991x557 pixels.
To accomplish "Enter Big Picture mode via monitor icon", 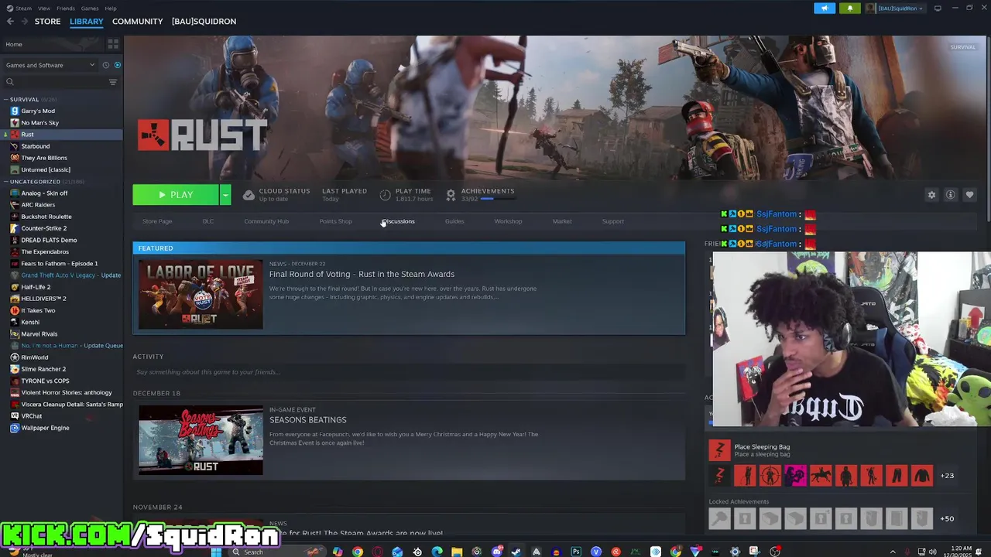I will [x=938, y=9].
